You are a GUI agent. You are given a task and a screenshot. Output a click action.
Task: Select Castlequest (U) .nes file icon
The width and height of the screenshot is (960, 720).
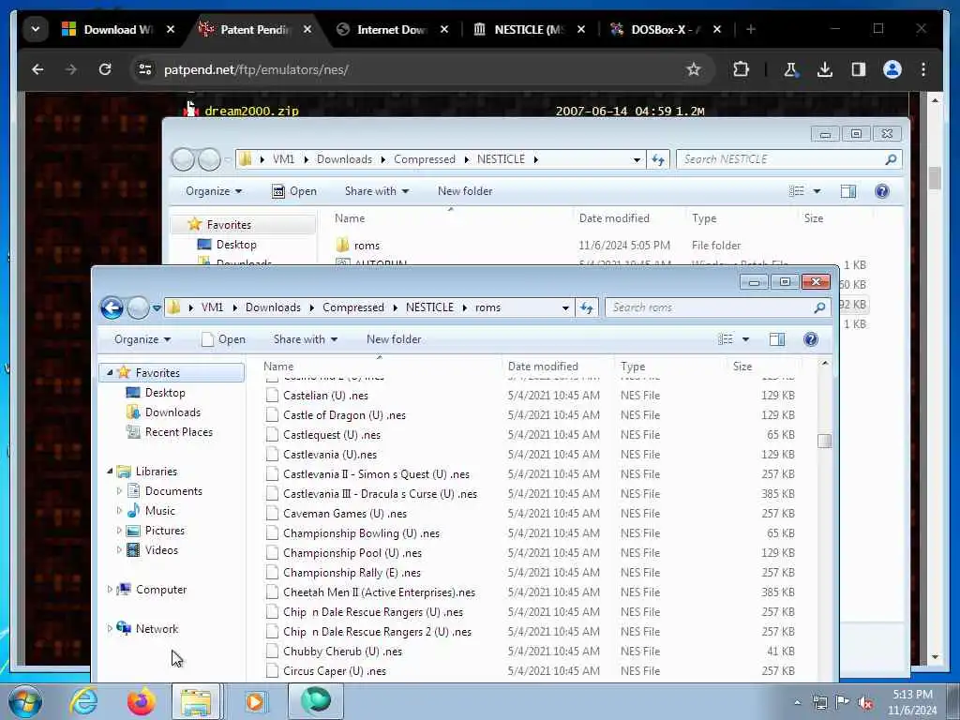pyautogui.click(x=272, y=435)
